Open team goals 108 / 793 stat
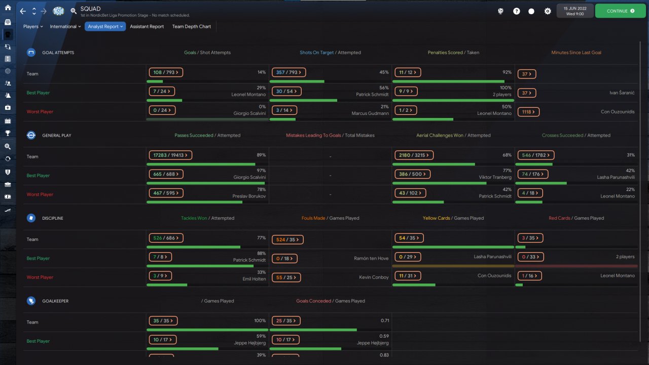649x365 pixels. pos(166,72)
